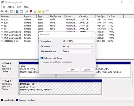Screen dimensions: 134x106
Task: Click the Disk Management title bar app icon
Action: point(2,2)
